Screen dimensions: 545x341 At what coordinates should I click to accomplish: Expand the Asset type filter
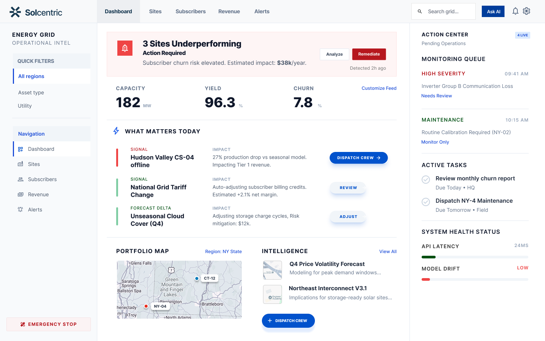coord(31,92)
